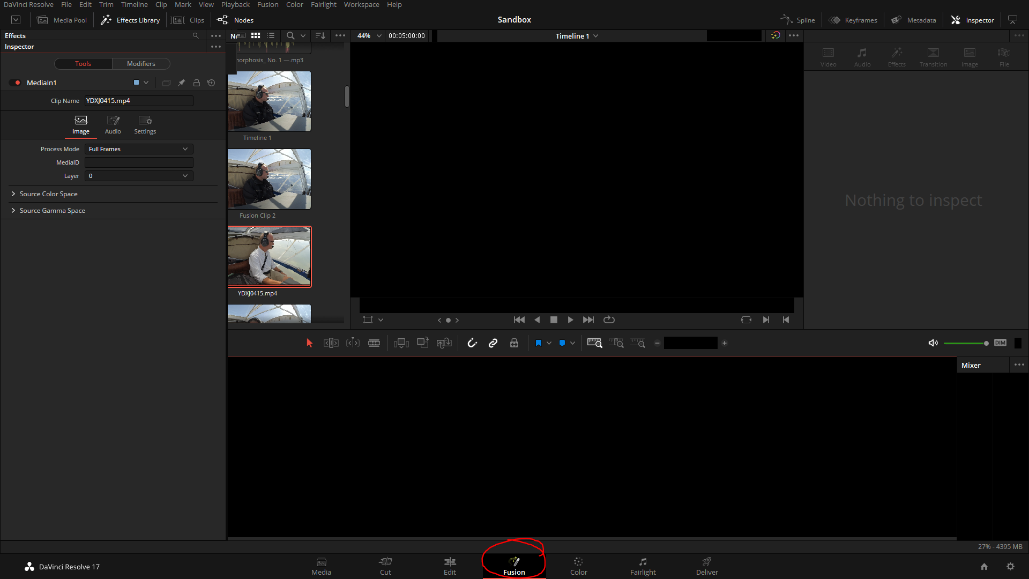The height and width of the screenshot is (579, 1029).
Task: Click the Custom Zoom icon
Action: coord(638,343)
